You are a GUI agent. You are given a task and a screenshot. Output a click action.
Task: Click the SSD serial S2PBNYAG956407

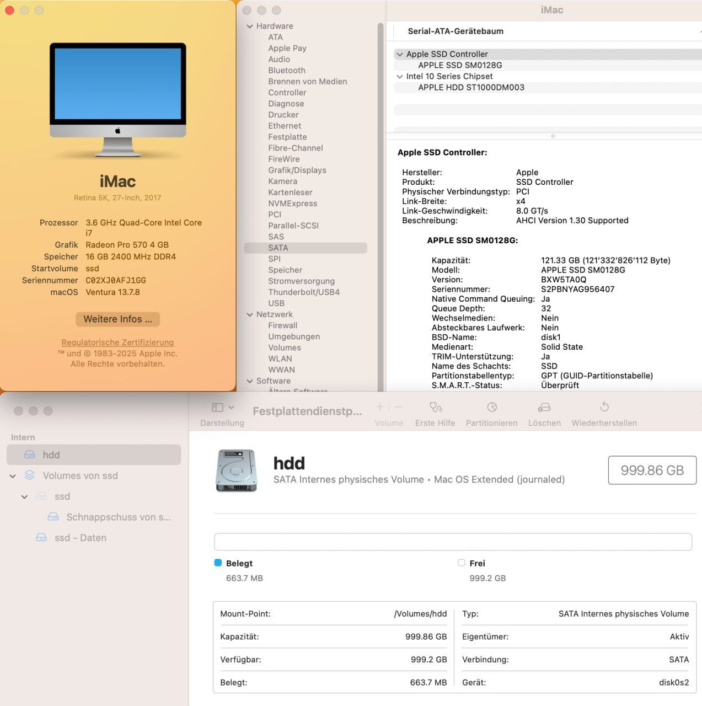click(577, 289)
